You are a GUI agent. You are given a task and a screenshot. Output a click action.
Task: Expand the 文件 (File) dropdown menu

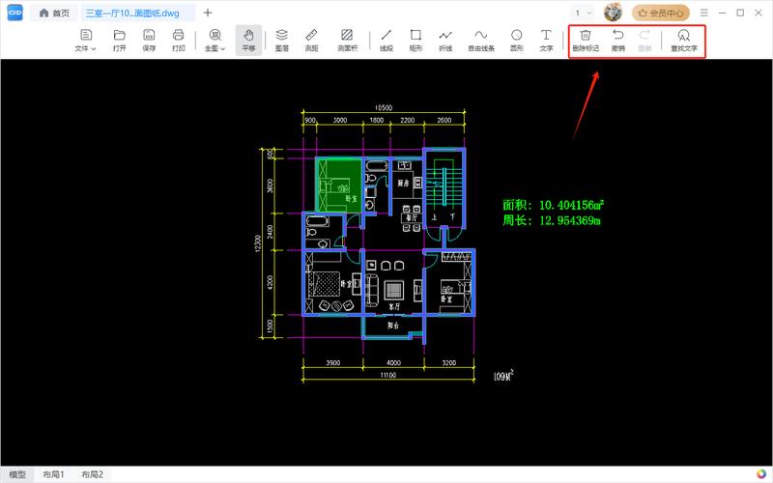click(x=86, y=40)
